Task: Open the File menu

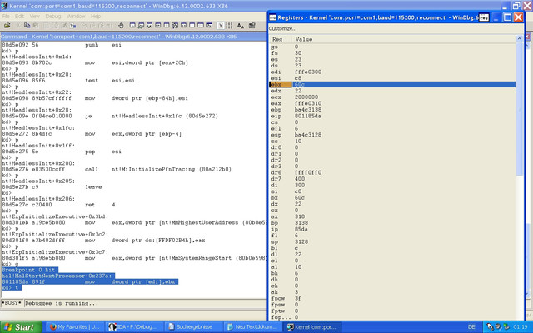Action: coord(6,16)
